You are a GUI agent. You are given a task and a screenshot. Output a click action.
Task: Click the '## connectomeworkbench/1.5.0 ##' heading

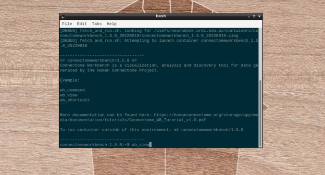[x=98, y=61]
